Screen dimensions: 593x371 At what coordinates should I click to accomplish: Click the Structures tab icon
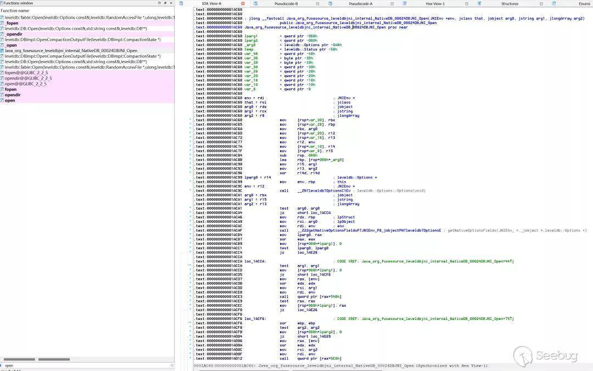pos(479,3)
